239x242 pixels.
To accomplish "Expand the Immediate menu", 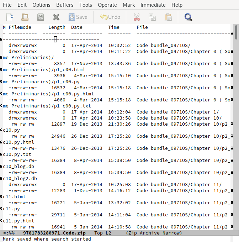I will point(153,5).
